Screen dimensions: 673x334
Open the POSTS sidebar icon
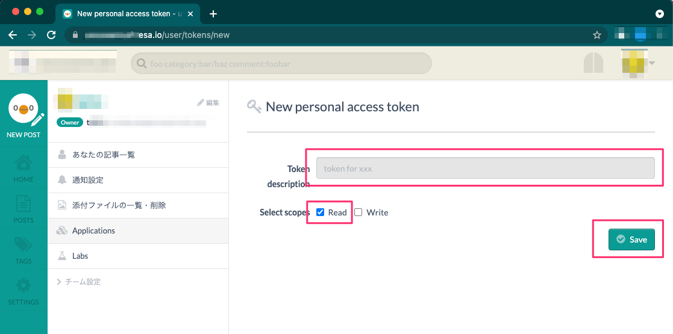point(23,208)
